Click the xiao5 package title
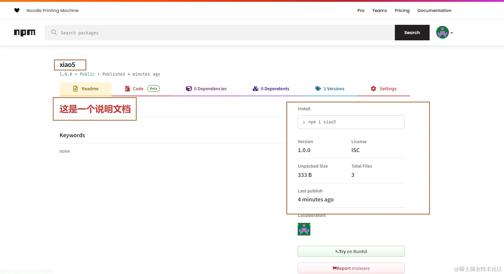 [67, 65]
